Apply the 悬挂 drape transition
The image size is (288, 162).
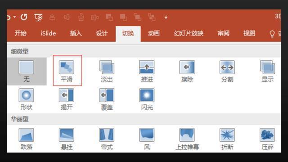pos(67,139)
